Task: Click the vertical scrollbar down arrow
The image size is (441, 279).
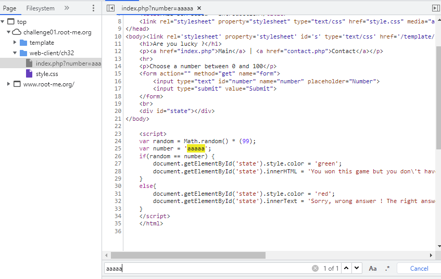Action: click(439, 246)
